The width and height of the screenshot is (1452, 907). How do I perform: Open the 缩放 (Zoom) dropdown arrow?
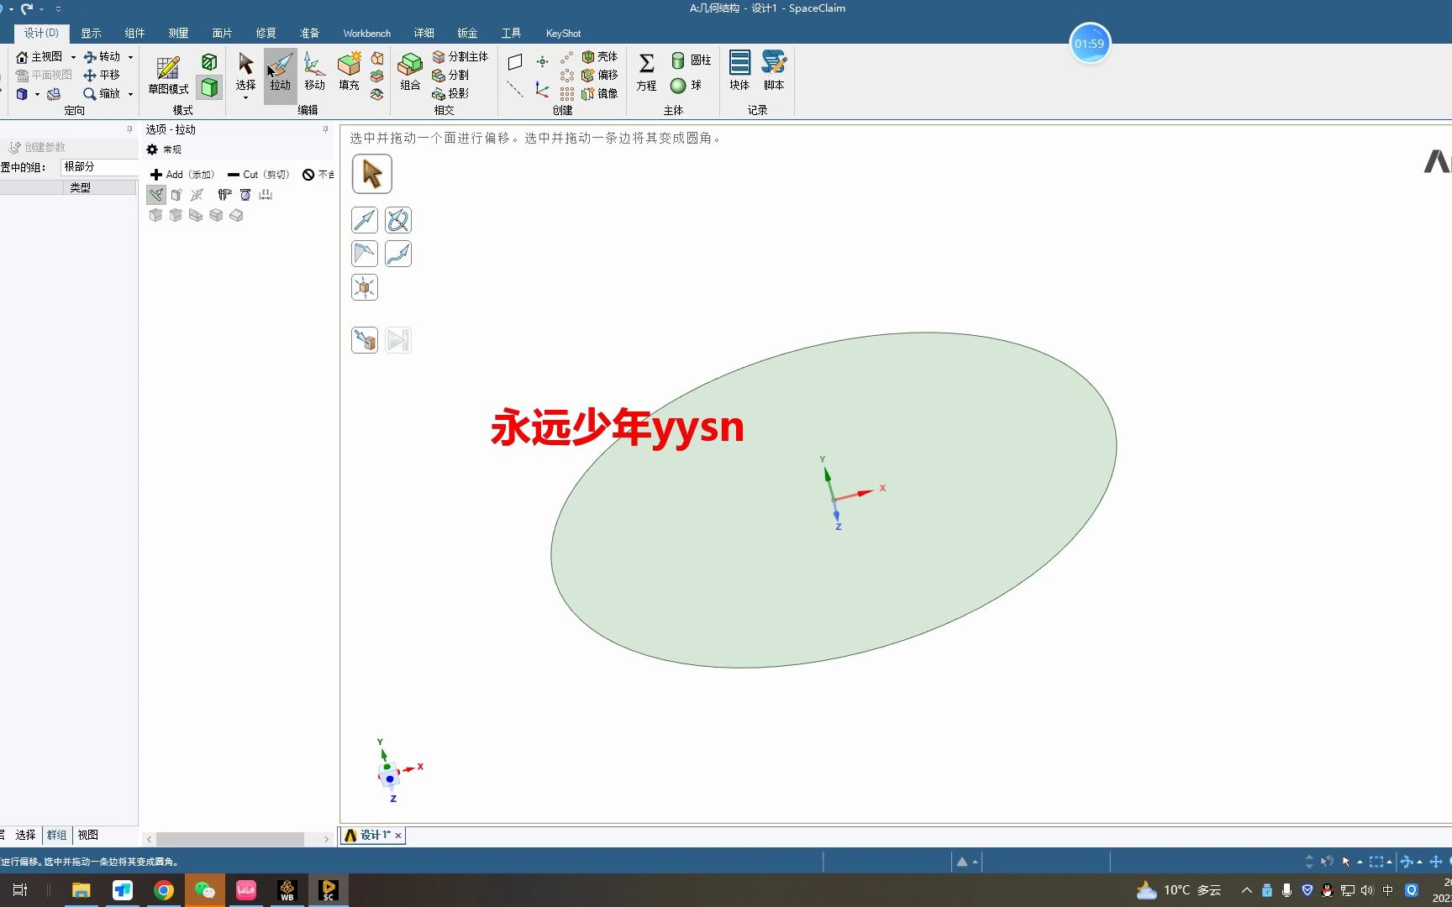131,94
